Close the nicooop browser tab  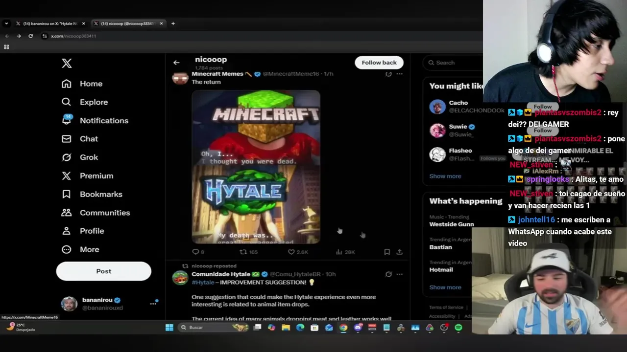161,23
